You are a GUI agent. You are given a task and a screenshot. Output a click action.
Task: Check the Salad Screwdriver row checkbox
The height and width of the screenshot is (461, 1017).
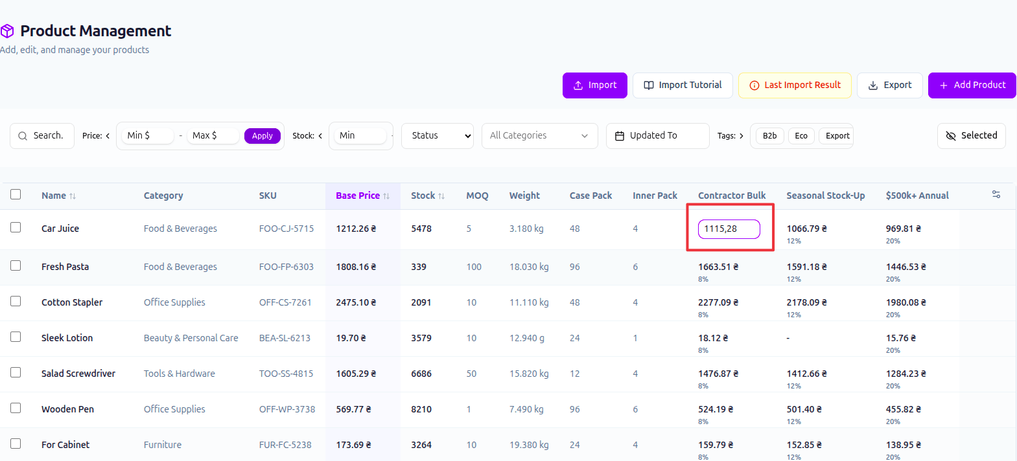(x=16, y=372)
